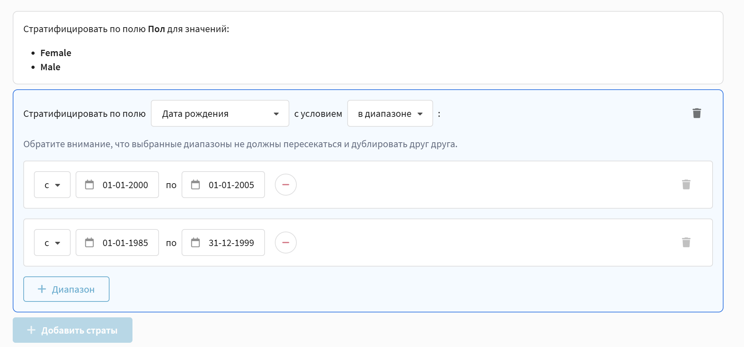Select the Пол stratification card with Female, Male
The height and width of the screenshot is (347, 744).
point(368,48)
